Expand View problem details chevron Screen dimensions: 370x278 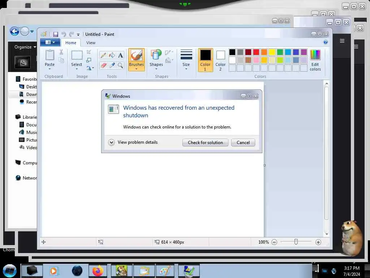coord(111,142)
